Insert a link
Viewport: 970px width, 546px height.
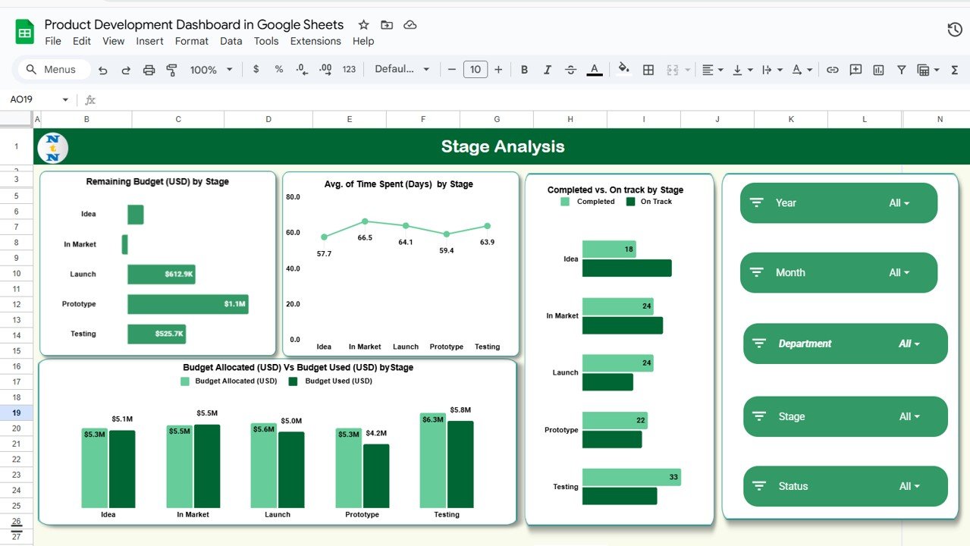coord(832,69)
